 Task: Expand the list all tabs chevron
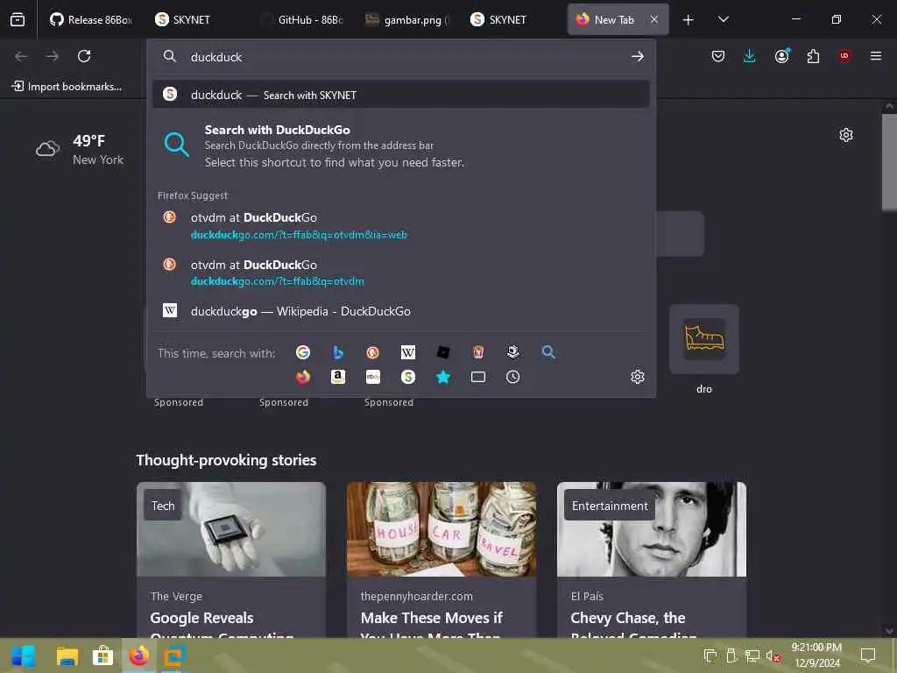click(x=723, y=19)
